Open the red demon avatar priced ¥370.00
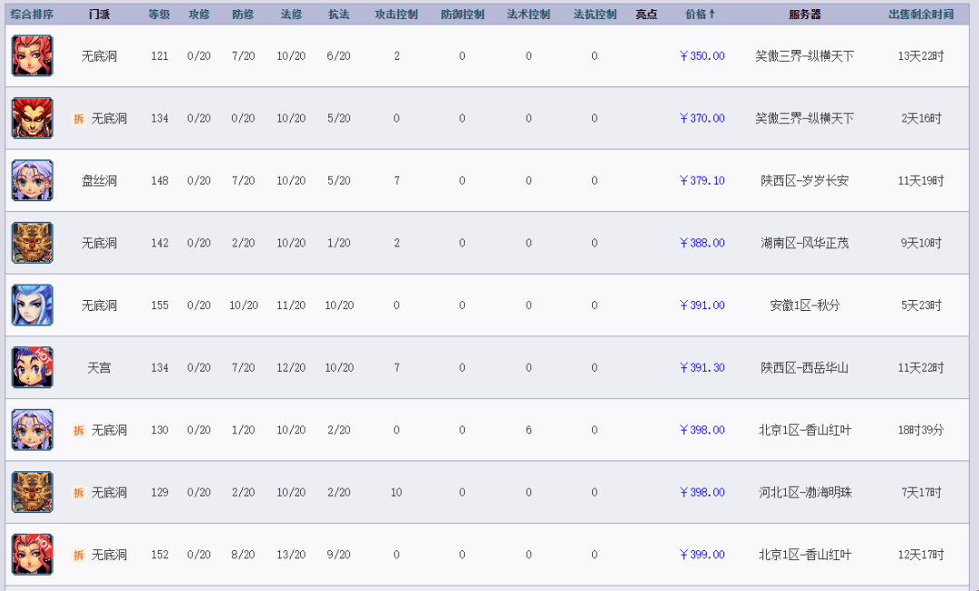This screenshot has height=591, width=979. (33, 118)
